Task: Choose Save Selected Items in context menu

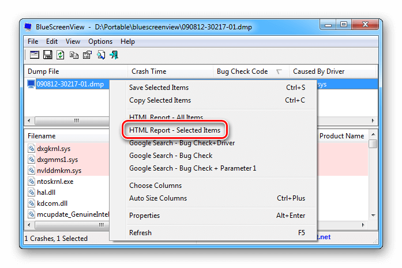Action: [x=213, y=88]
